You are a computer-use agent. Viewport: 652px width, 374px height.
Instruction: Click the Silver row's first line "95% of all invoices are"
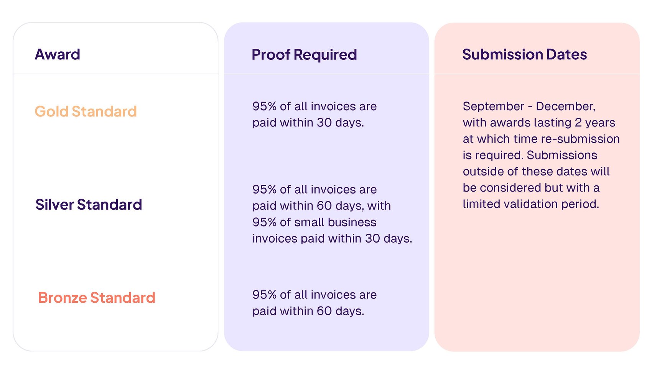pyautogui.click(x=314, y=189)
